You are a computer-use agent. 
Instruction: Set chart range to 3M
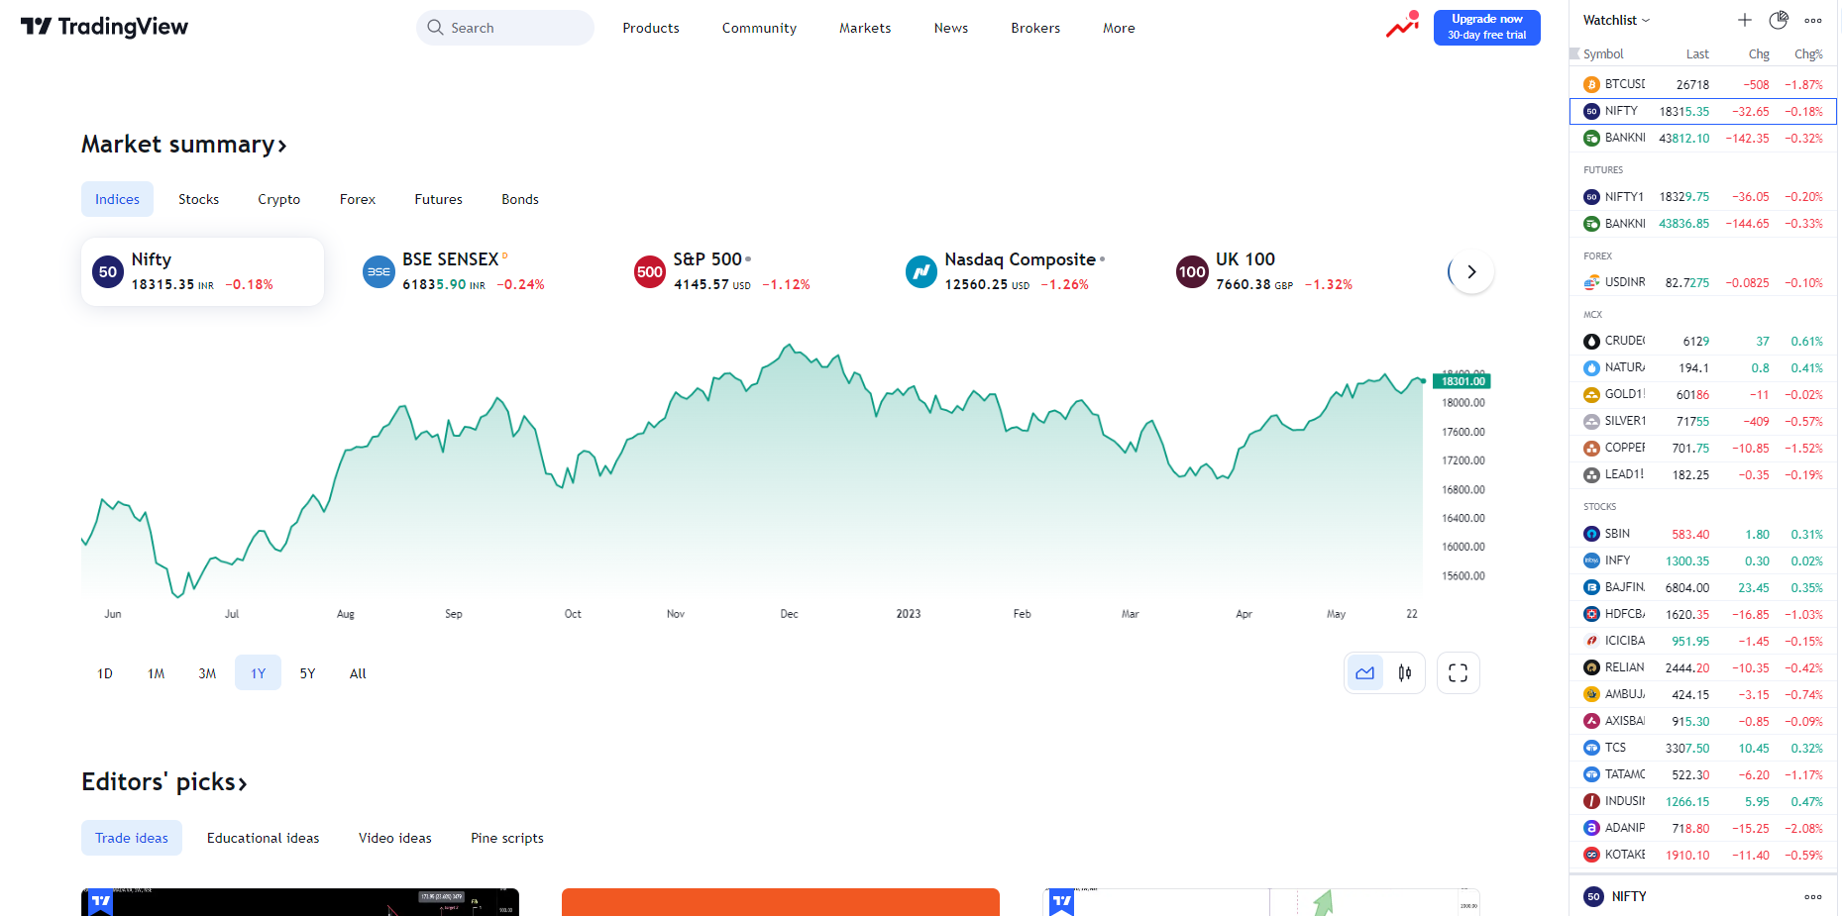[x=207, y=673]
